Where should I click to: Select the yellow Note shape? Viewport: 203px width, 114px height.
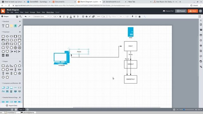click(x=11, y=26)
